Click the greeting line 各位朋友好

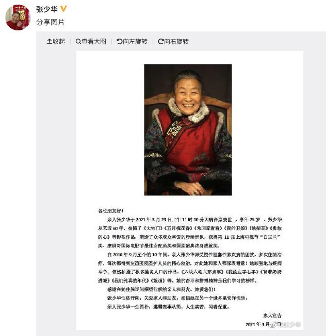point(111,211)
